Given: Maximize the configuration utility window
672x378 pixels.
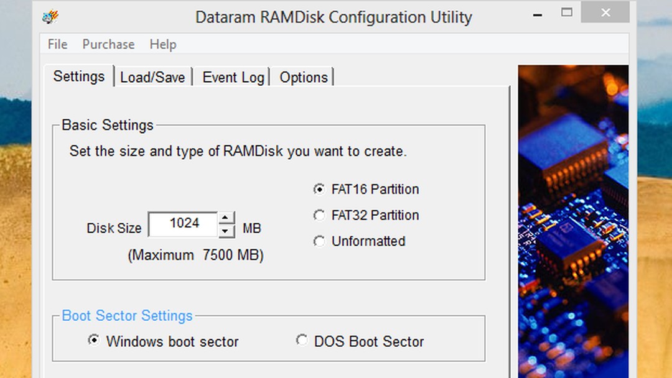Looking at the screenshot, I should coord(566,12).
